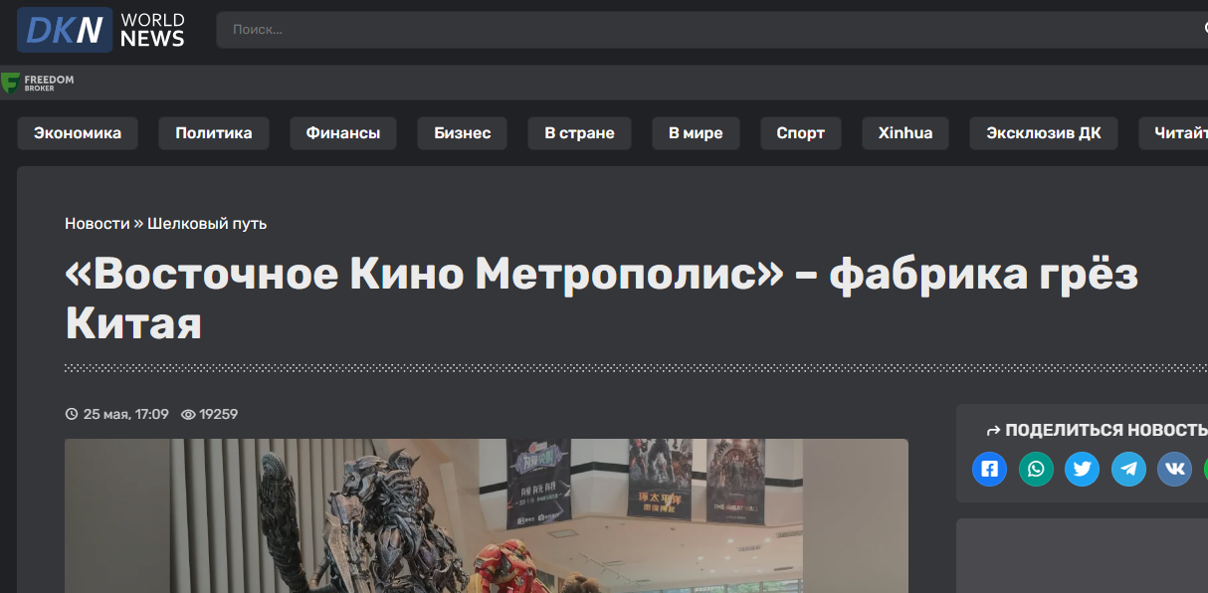Follow the Новости breadcrumb link
The image size is (1208, 593).
pyautogui.click(x=98, y=224)
